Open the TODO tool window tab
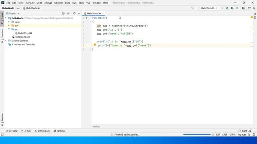 pos(12,131)
